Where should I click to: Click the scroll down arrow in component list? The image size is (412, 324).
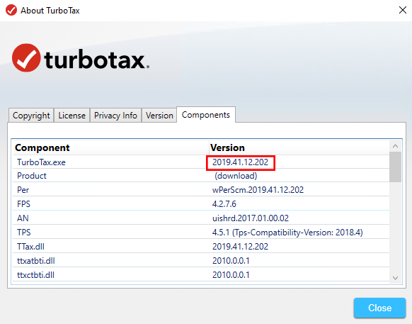pos(395,278)
